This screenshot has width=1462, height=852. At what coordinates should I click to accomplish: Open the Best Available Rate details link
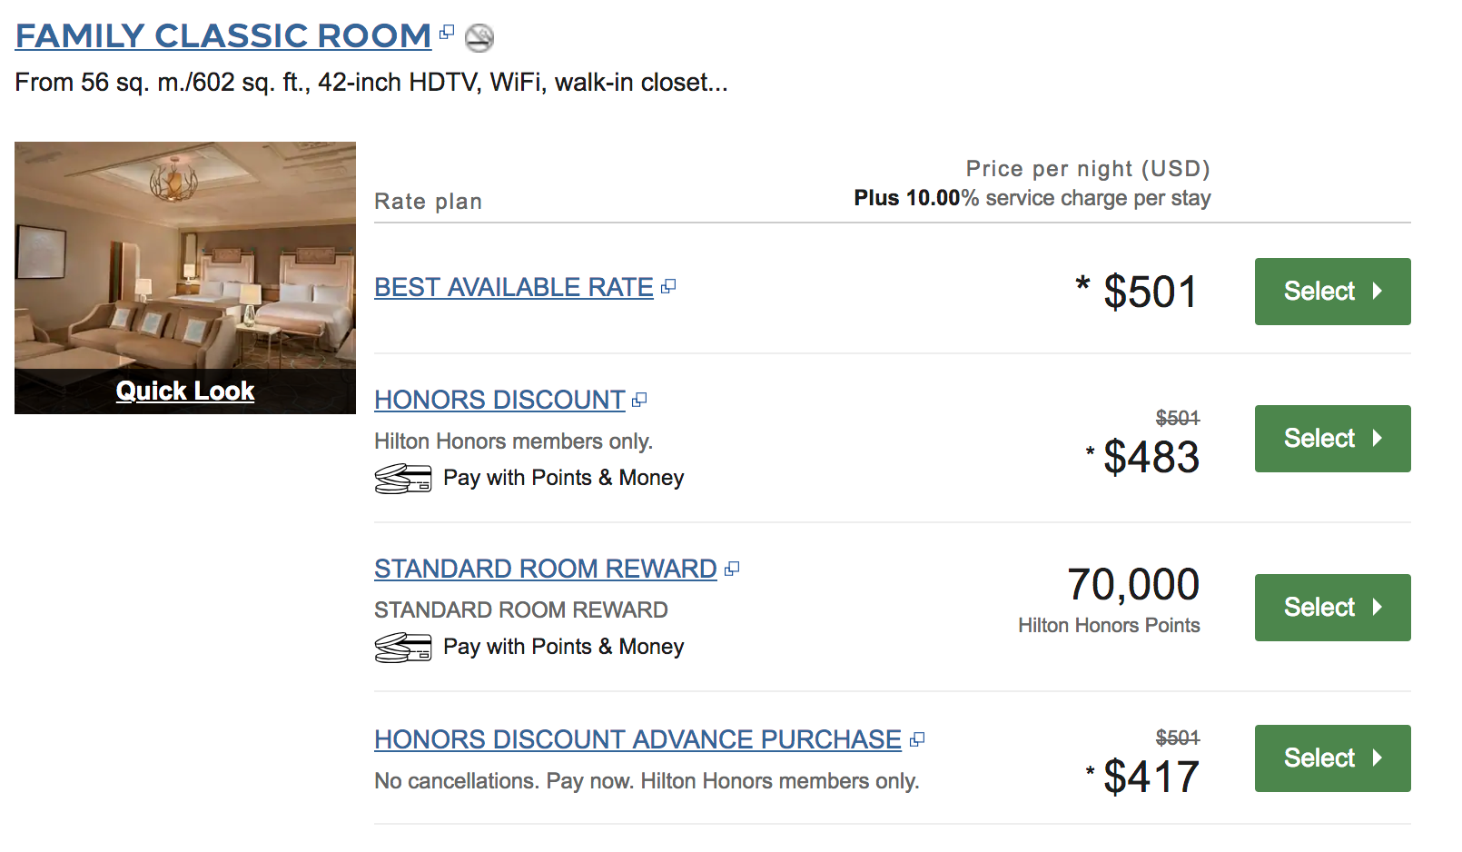click(513, 287)
